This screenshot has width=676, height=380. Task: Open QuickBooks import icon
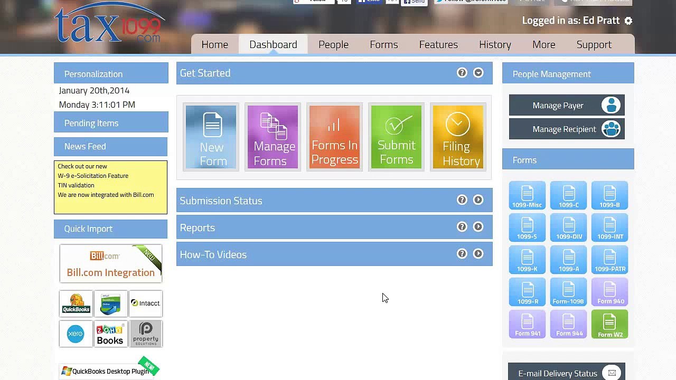(x=76, y=303)
